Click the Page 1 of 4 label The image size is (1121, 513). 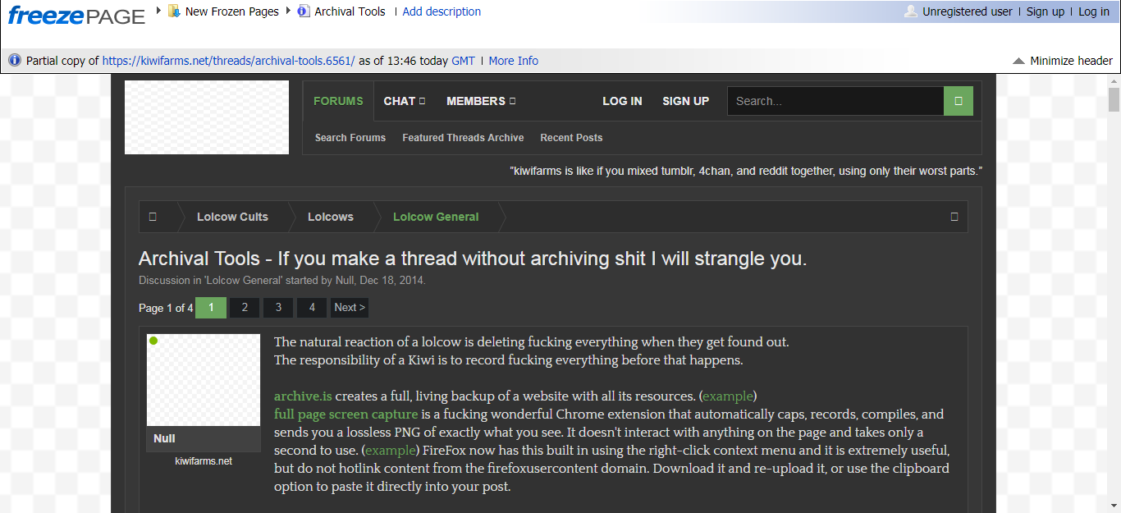pos(166,308)
